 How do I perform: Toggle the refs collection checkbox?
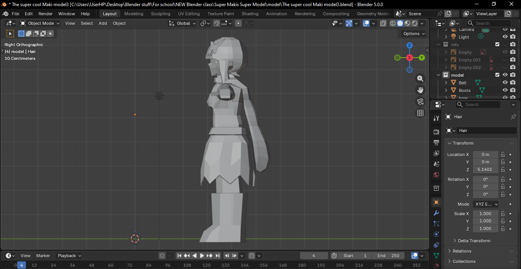pos(497,45)
